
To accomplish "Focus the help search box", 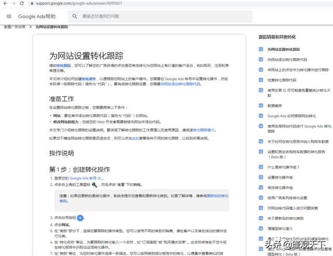I will (x=160, y=16).
